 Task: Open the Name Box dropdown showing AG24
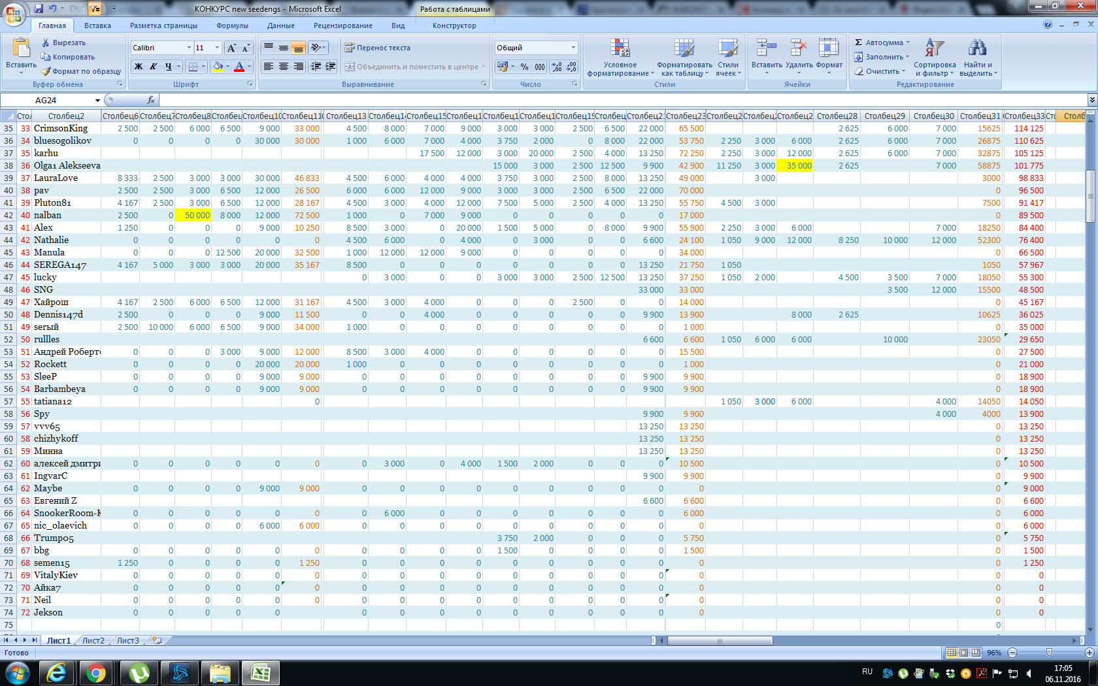click(x=97, y=100)
